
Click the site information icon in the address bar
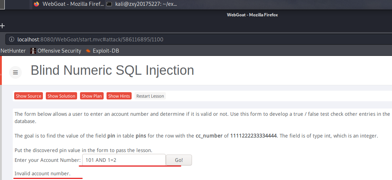(x=12, y=40)
